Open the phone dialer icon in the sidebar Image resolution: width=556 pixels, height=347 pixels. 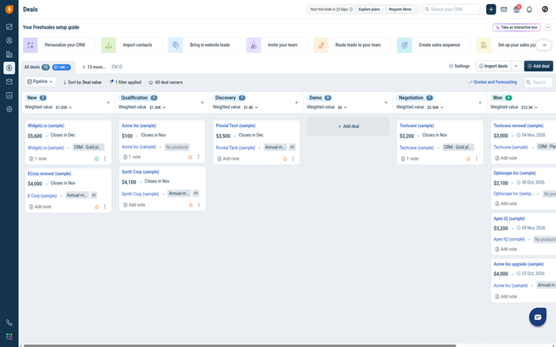point(10,322)
